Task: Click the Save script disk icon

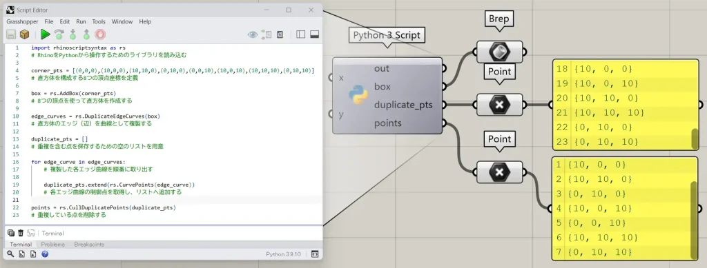Action: 11,34
